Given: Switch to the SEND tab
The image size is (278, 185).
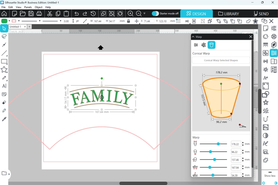Looking at the screenshot, I should tap(261, 14).
